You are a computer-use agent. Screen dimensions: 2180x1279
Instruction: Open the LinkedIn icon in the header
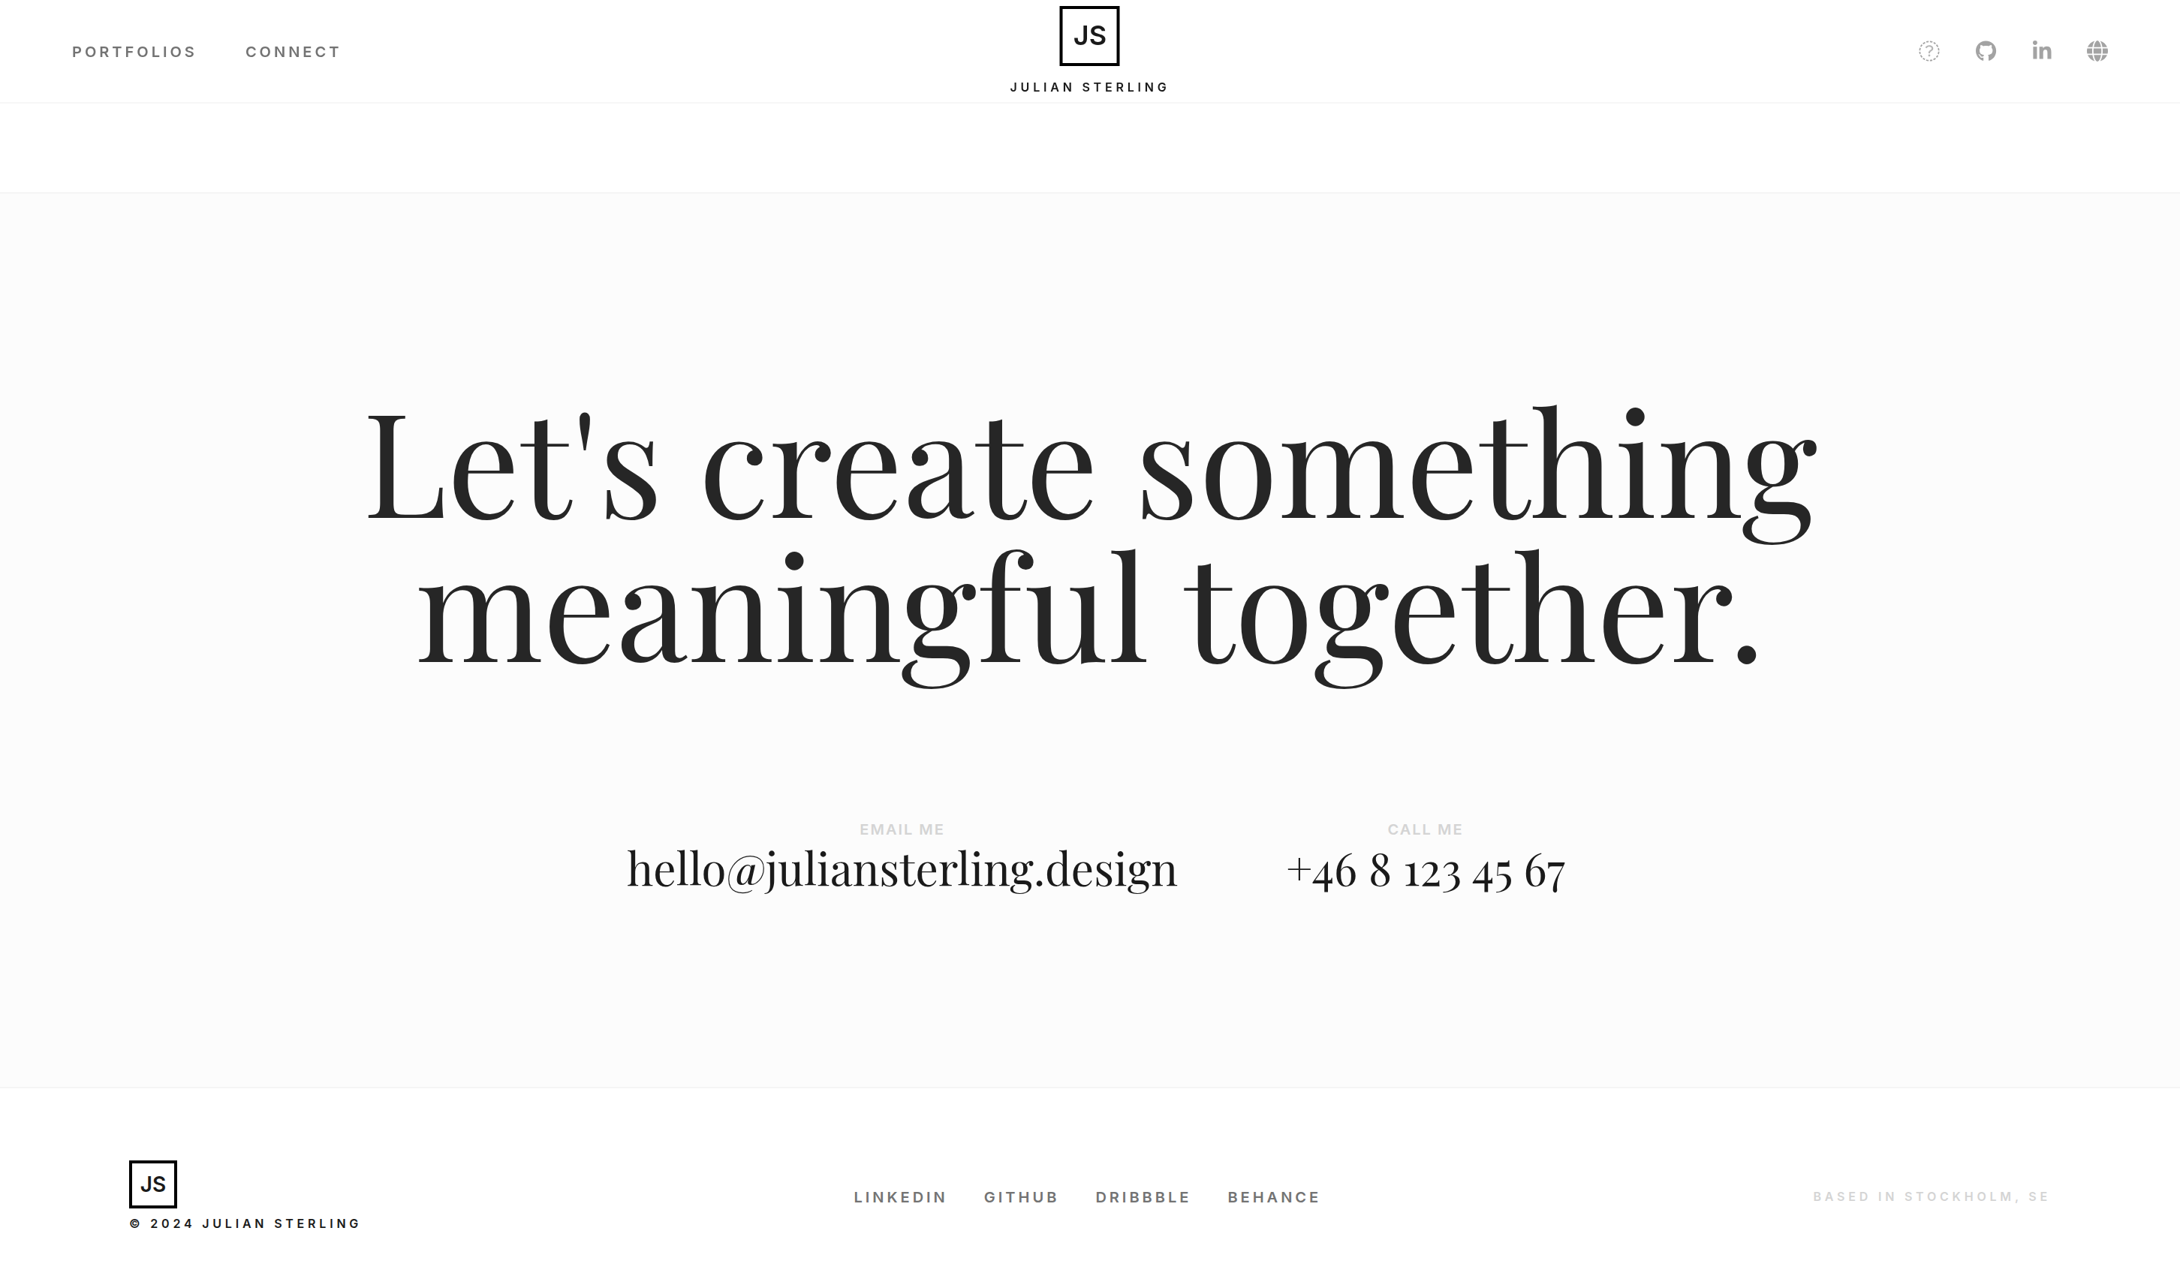pyautogui.click(x=2042, y=51)
